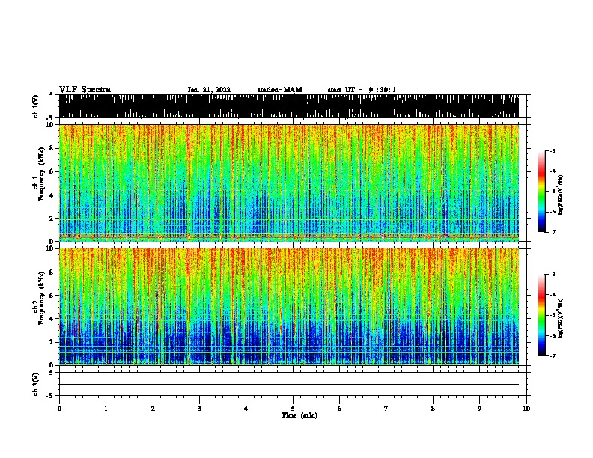This screenshot has width=593, height=458.
Task: Select the "start UT = 9:30:1" text
Action: pos(362,90)
